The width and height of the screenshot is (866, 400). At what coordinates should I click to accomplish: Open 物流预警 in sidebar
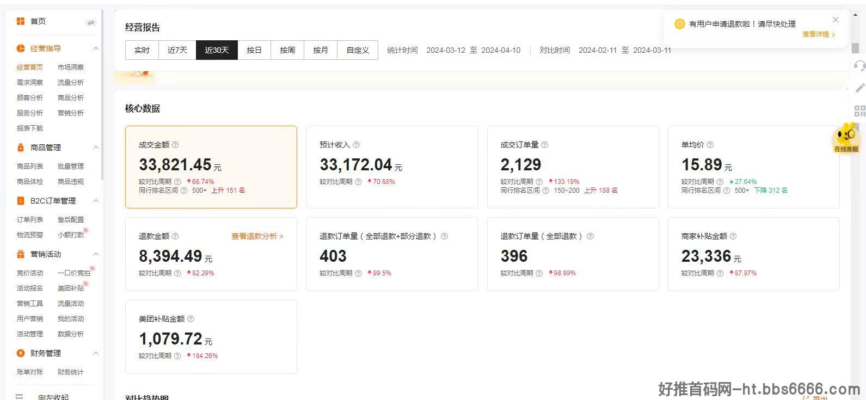click(30, 235)
